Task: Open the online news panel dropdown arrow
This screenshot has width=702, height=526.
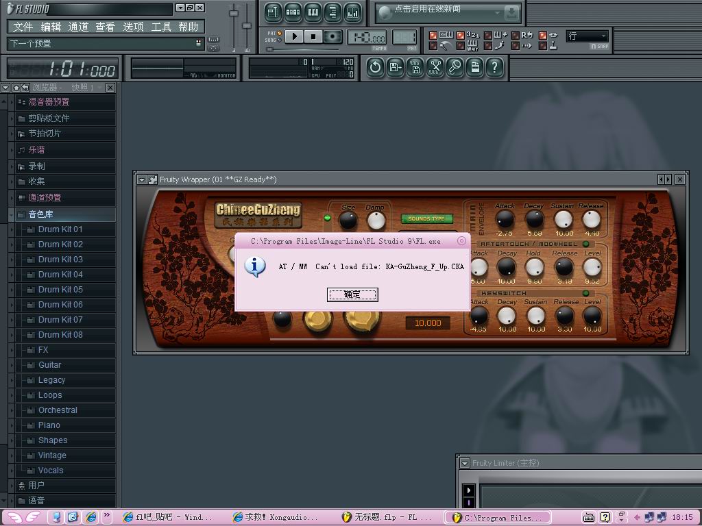Action: tap(497, 13)
